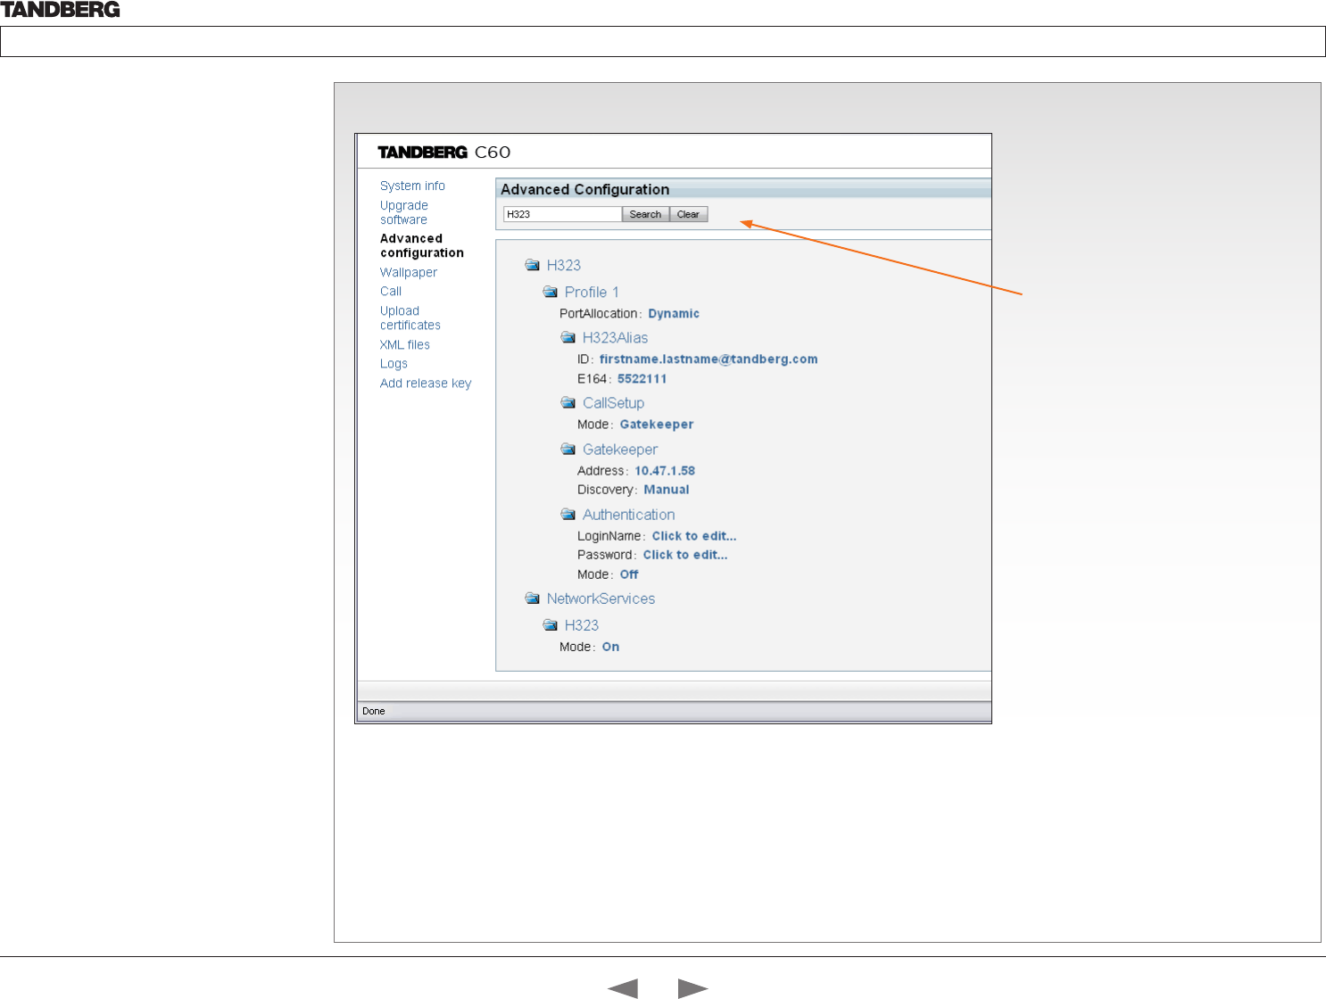
Task: Click the TANDBERG C60 title
Action: 444,152
